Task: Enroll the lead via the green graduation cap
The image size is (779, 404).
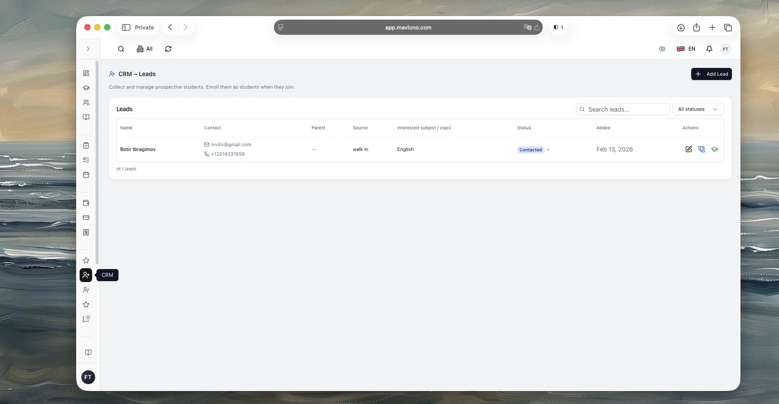Action: pos(715,149)
